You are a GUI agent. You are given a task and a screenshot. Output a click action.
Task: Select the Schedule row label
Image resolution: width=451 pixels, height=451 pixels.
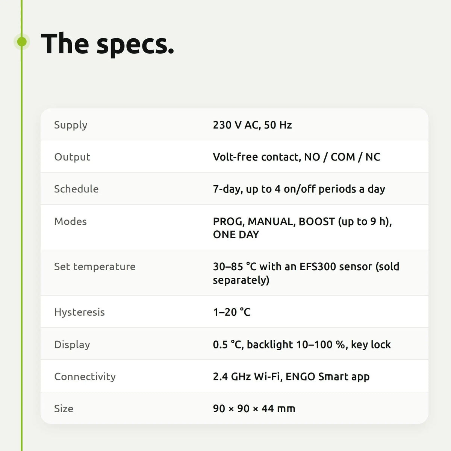tap(76, 189)
